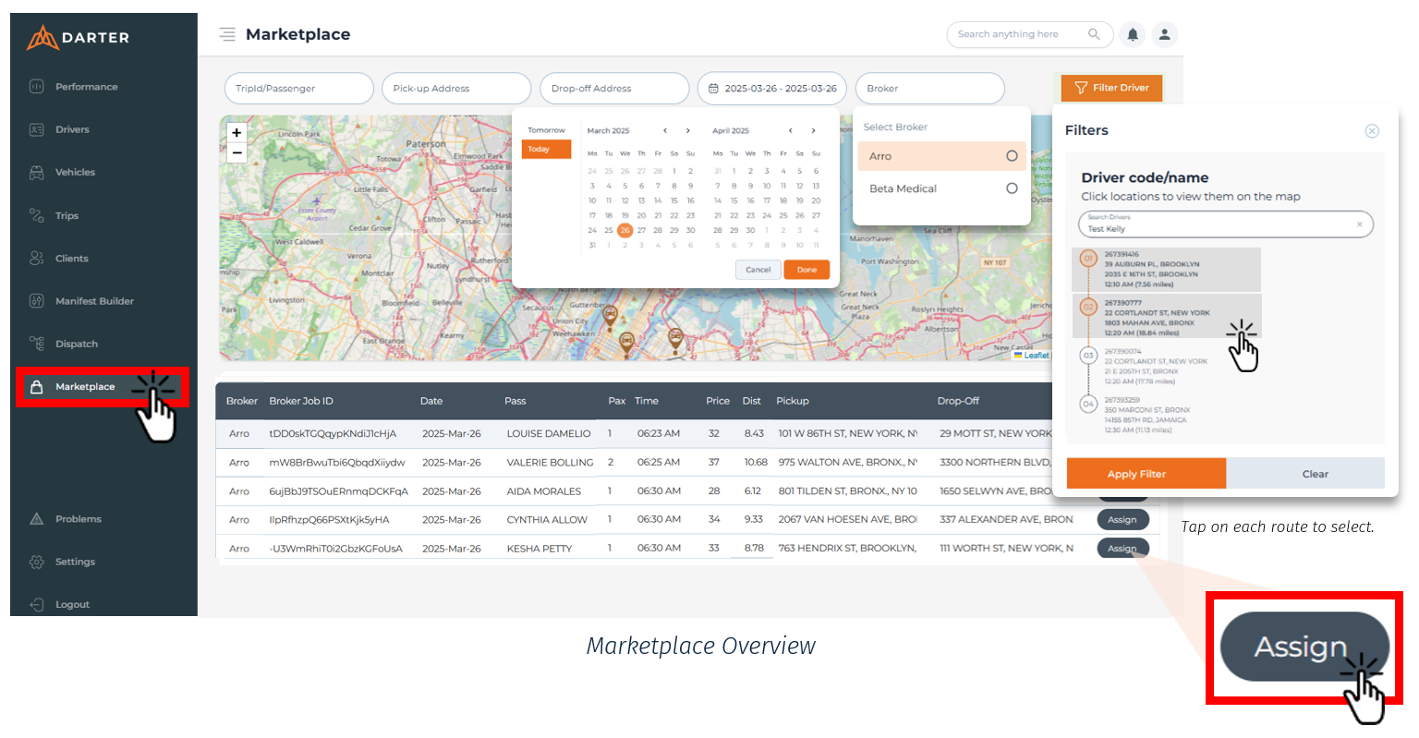Focus the Pick-up Address field
Viewport: 1419px width, 738px height.
pyautogui.click(x=456, y=89)
